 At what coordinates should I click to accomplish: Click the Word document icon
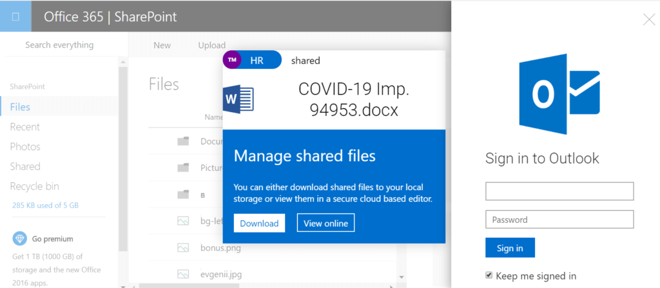238,99
